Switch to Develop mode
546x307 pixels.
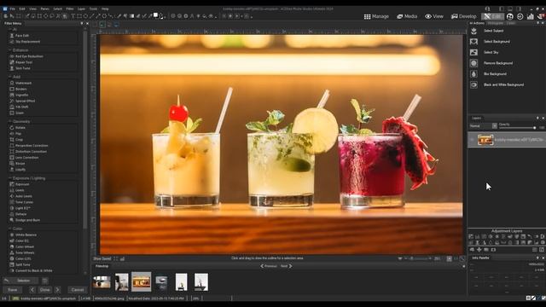(463, 16)
